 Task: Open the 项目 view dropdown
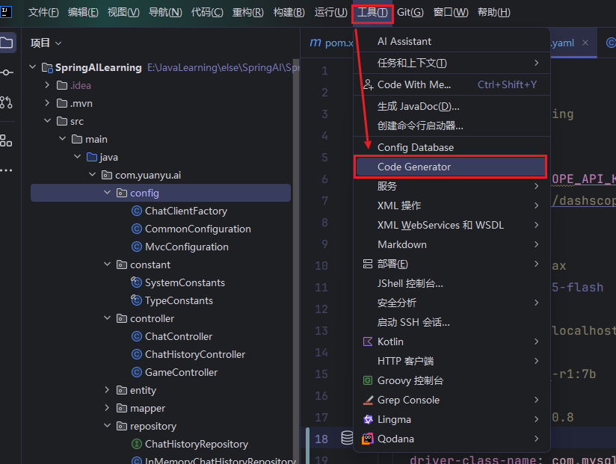(x=46, y=43)
